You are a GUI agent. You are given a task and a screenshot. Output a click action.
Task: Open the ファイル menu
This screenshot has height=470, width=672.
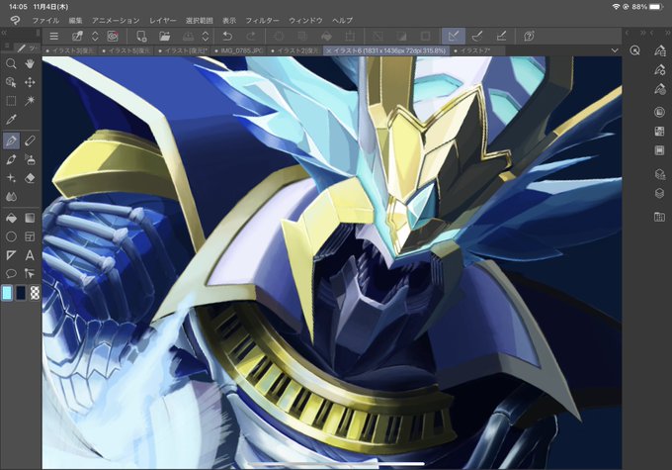tap(45, 20)
